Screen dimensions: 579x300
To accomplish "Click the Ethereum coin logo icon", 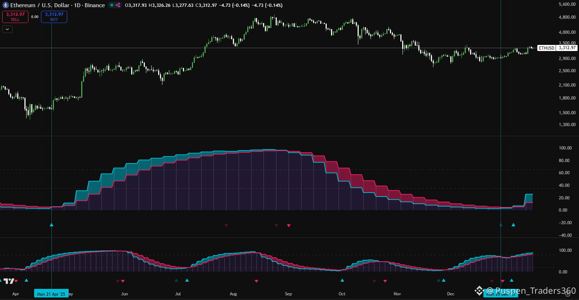I will point(5,5).
